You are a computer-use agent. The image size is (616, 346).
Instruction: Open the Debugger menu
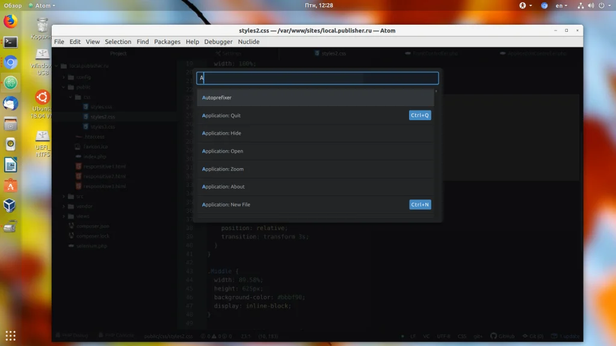tap(218, 41)
